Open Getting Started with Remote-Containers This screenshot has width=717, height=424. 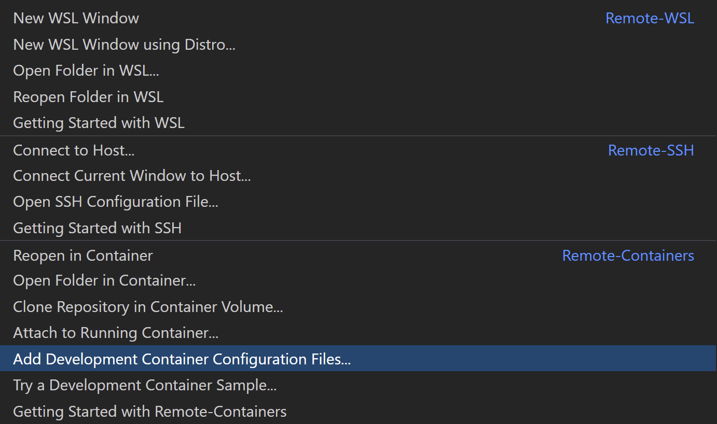click(149, 412)
